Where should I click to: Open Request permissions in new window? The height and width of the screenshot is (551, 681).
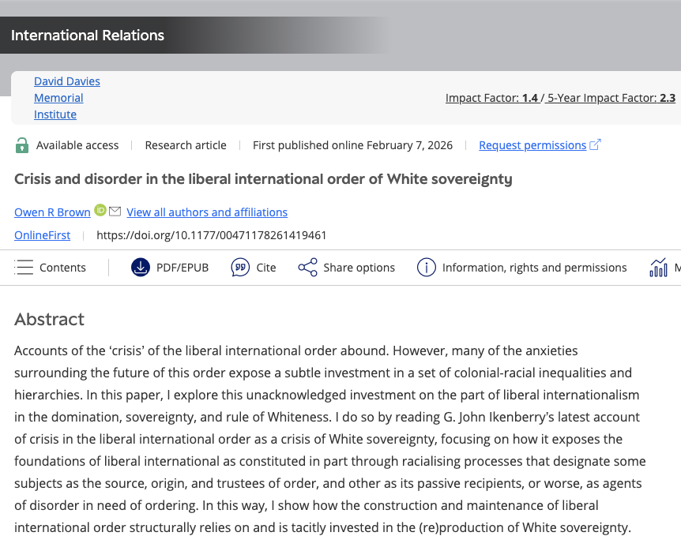click(x=533, y=144)
